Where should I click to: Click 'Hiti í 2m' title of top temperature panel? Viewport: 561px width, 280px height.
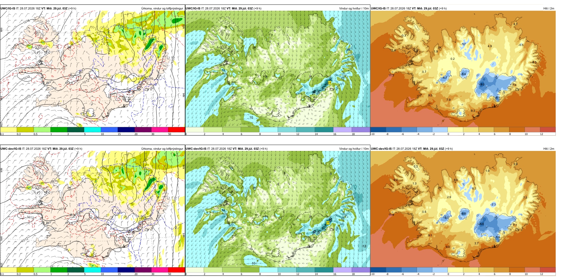point(549,9)
